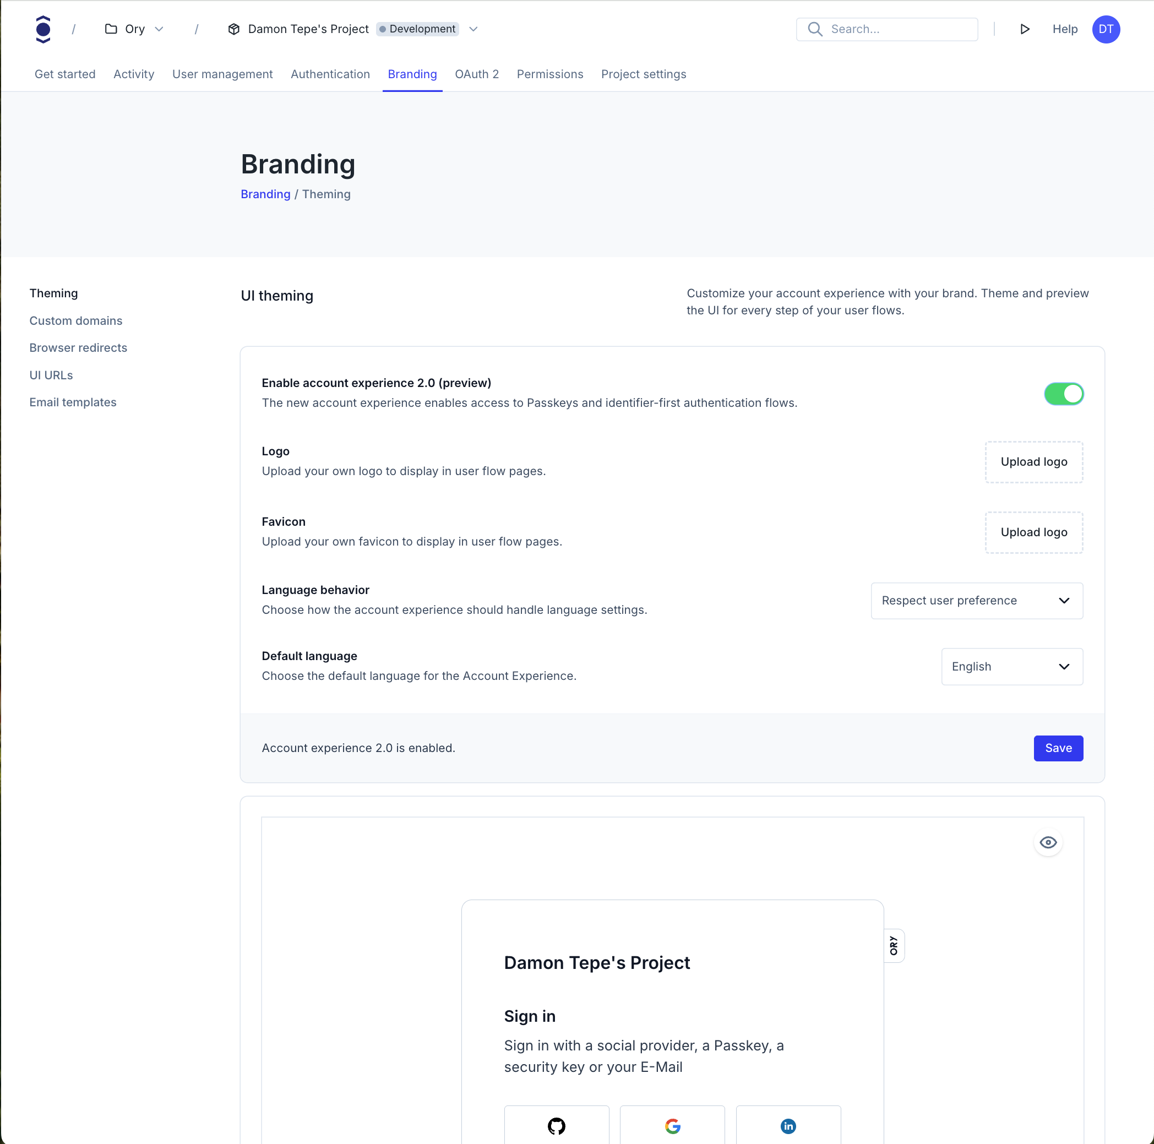Screen dimensions: 1154x1144
Task: Open the Project settings tab
Action: pos(643,74)
